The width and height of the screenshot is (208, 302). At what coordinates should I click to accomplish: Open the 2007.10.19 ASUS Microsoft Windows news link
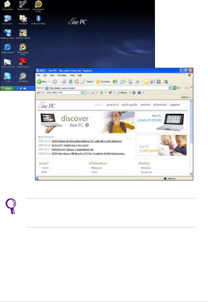87,141
